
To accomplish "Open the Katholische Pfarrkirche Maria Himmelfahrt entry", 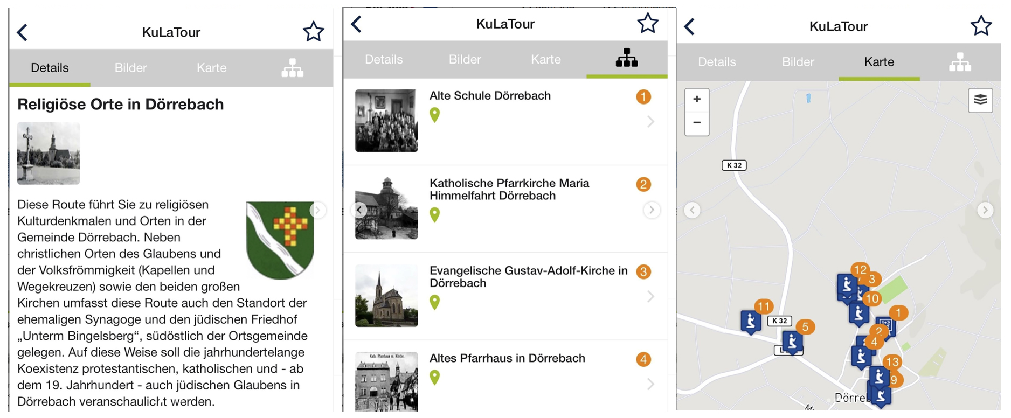I will (x=509, y=190).
